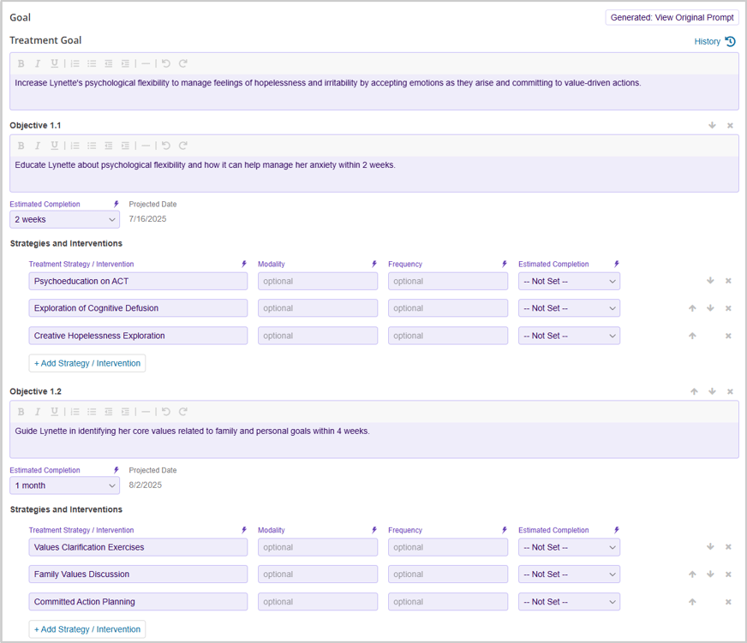
Task: Toggle bold in Objective 1.2 editor
Action: click(x=21, y=412)
